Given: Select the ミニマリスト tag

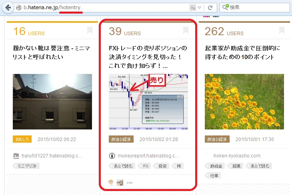Looking at the screenshot, I should point(26,166).
